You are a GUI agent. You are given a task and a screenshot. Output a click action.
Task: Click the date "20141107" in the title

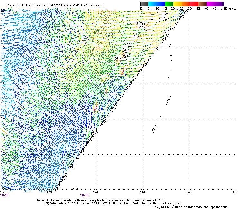tap(78, 5)
